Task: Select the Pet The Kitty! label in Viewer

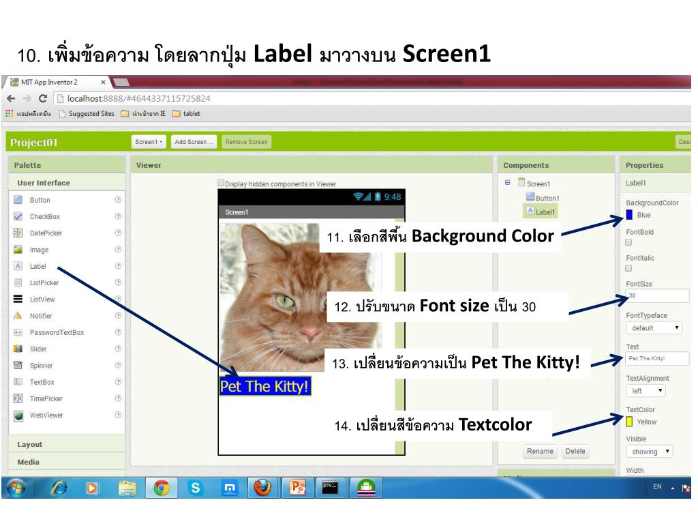Action: tap(265, 386)
